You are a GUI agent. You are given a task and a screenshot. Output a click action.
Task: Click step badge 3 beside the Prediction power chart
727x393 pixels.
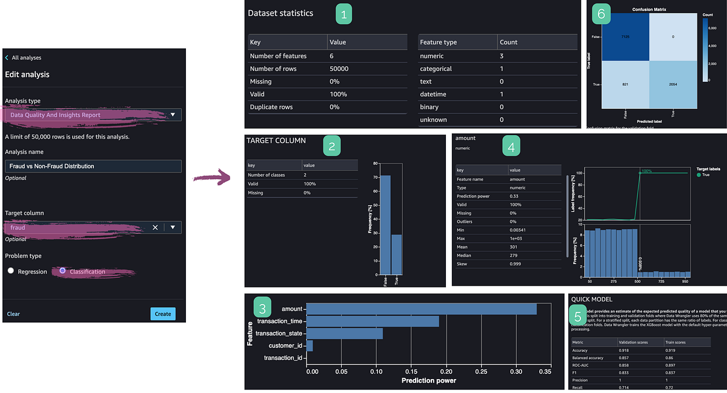pos(262,308)
